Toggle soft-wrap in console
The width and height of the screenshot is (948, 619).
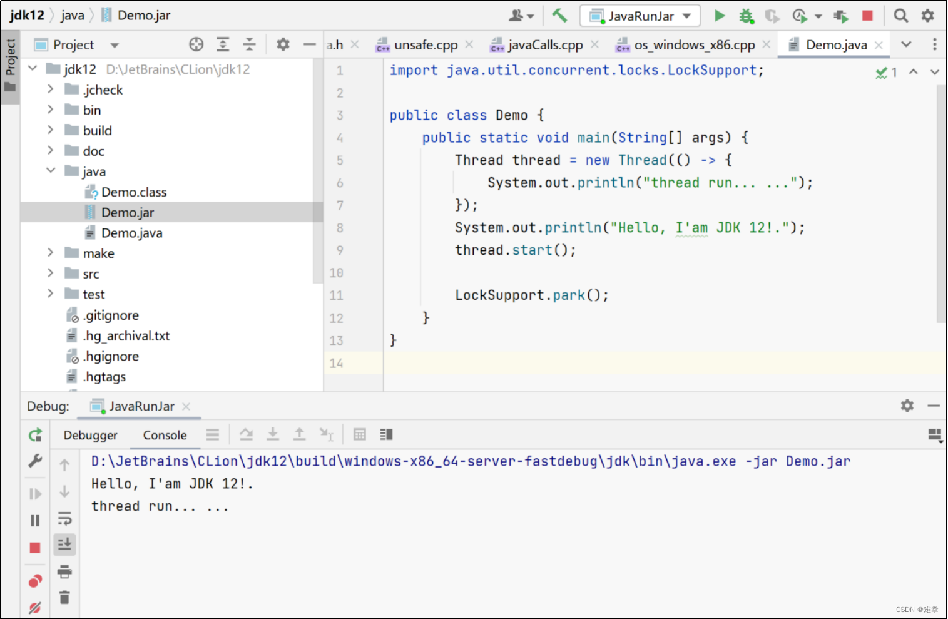(x=64, y=518)
